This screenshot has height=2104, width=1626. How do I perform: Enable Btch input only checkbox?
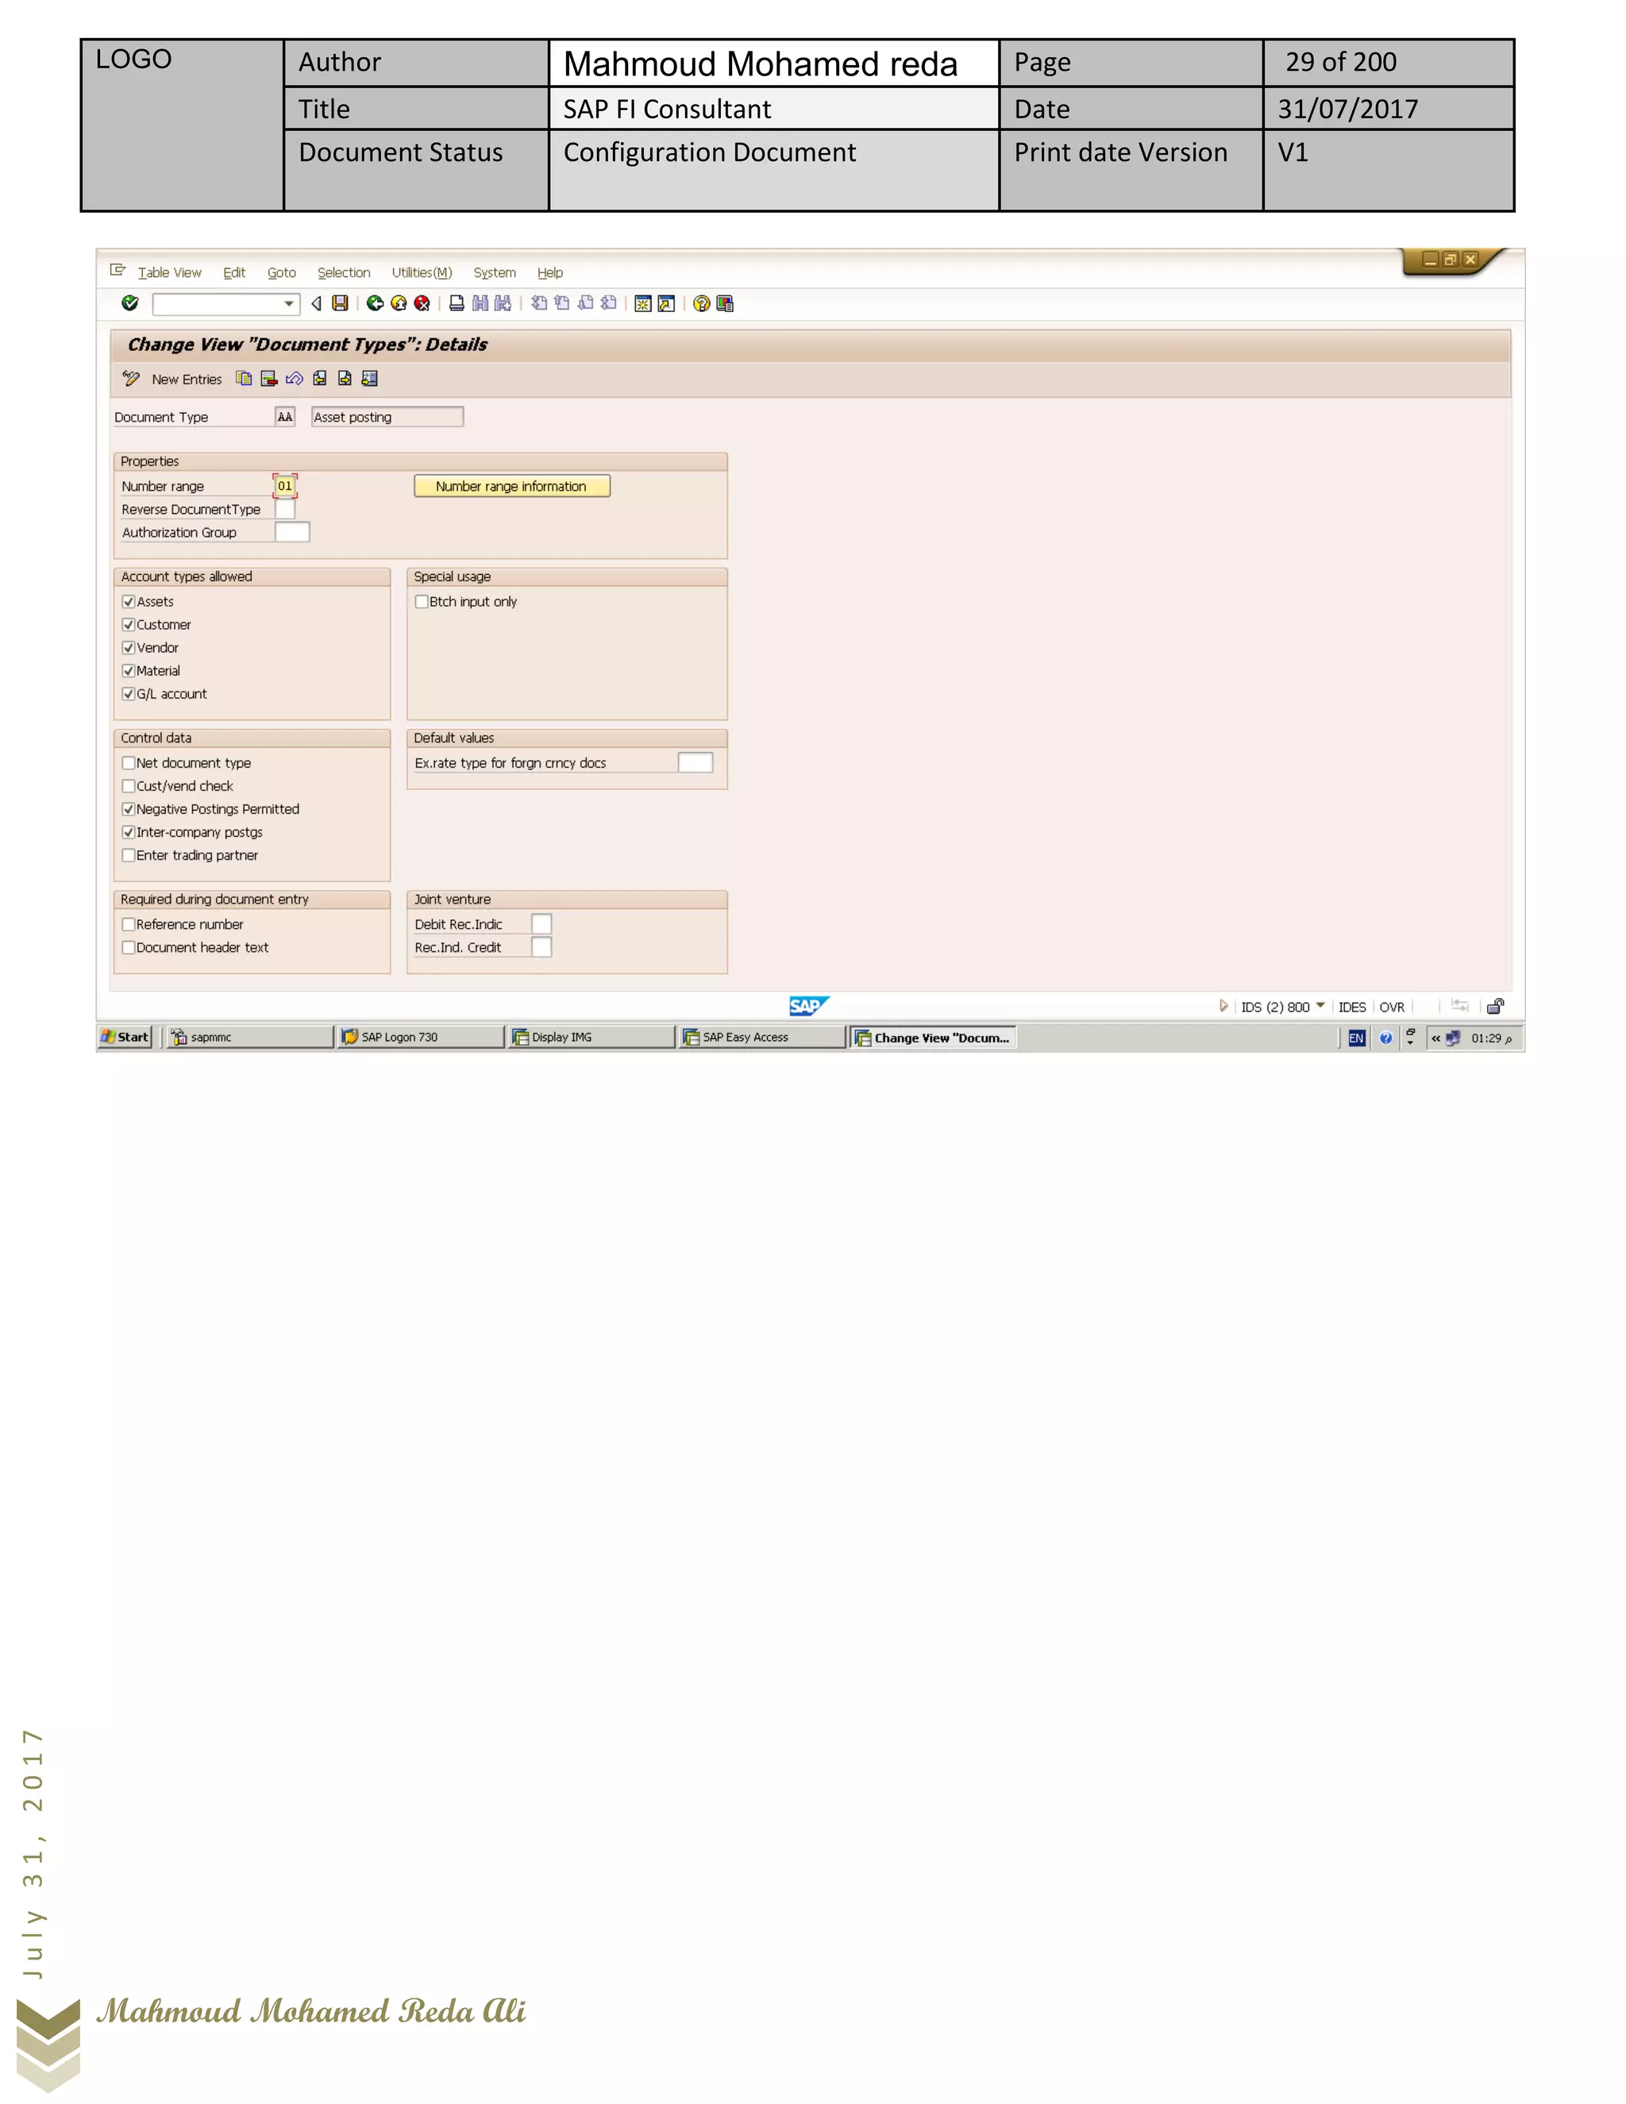pyautogui.click(x=421, y=601)
